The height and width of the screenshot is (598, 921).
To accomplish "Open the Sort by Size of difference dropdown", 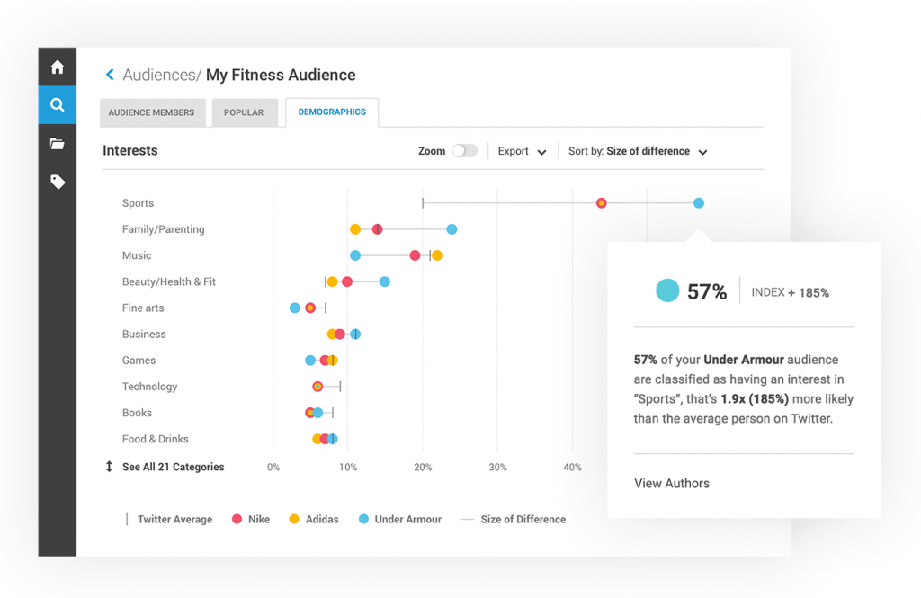I will tap(638, 151).
